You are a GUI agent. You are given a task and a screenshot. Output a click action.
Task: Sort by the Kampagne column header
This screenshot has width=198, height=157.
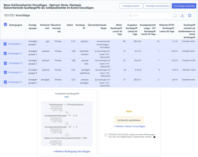tap(15, 25)
